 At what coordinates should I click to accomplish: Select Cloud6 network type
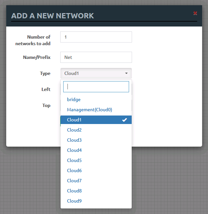(x=96, y=170)
